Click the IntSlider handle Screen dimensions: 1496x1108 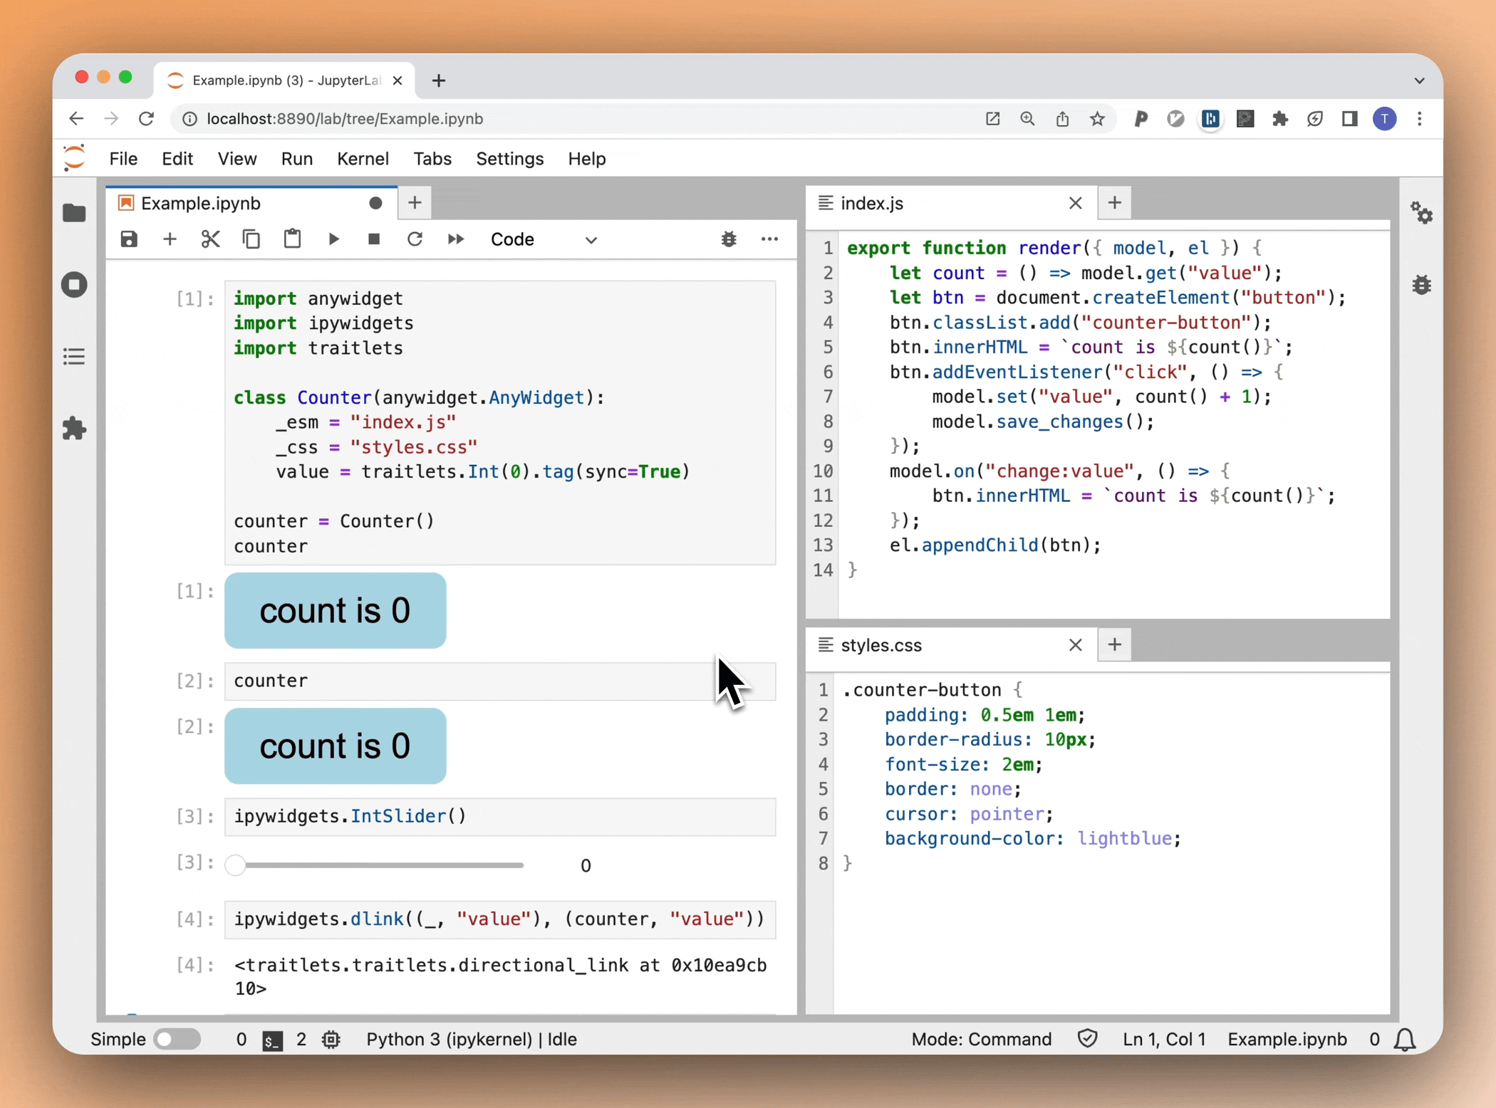[x=236, y=865]
